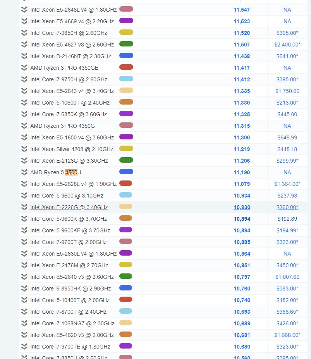Open Intel Core i5-10400T @ 2.00GHz link
Viewport: 311px width, 359px height.
70,300
